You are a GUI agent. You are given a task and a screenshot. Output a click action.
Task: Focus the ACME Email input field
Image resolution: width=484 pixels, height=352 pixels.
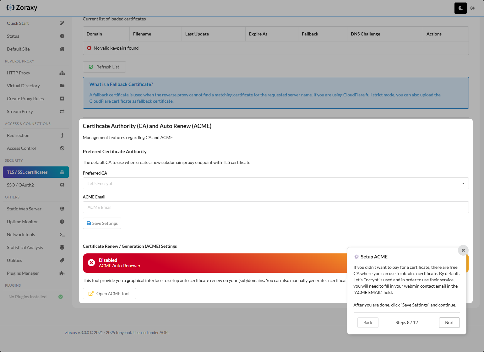(x=276, y=207)
